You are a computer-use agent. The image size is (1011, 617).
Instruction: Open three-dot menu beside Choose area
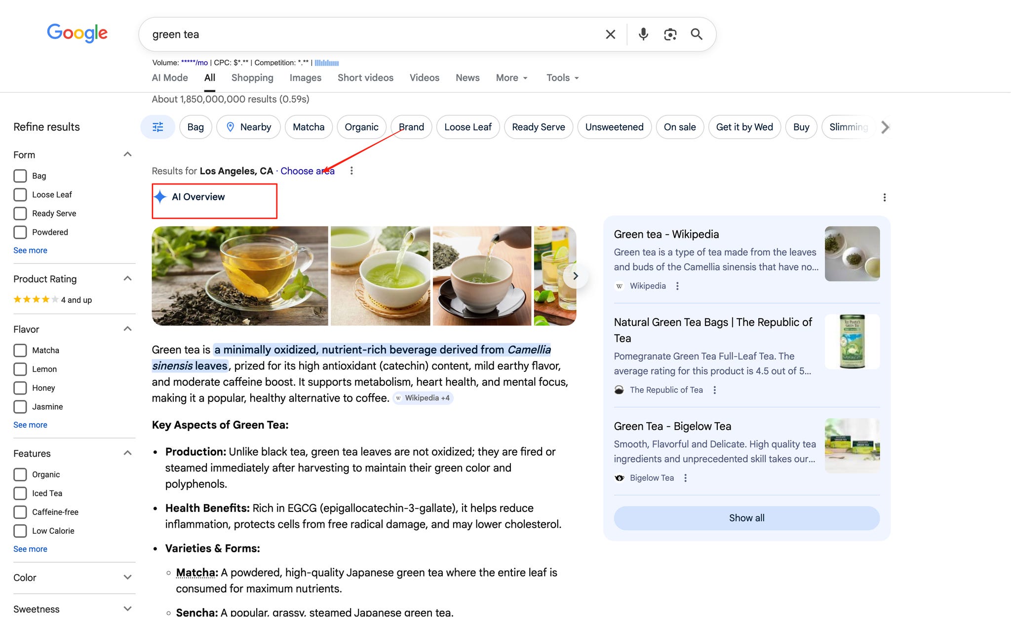point(351,171)
